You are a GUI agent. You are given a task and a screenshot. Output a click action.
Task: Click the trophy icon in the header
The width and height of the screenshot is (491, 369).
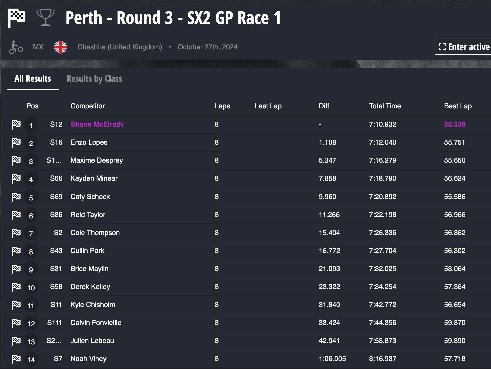point(45,18)
